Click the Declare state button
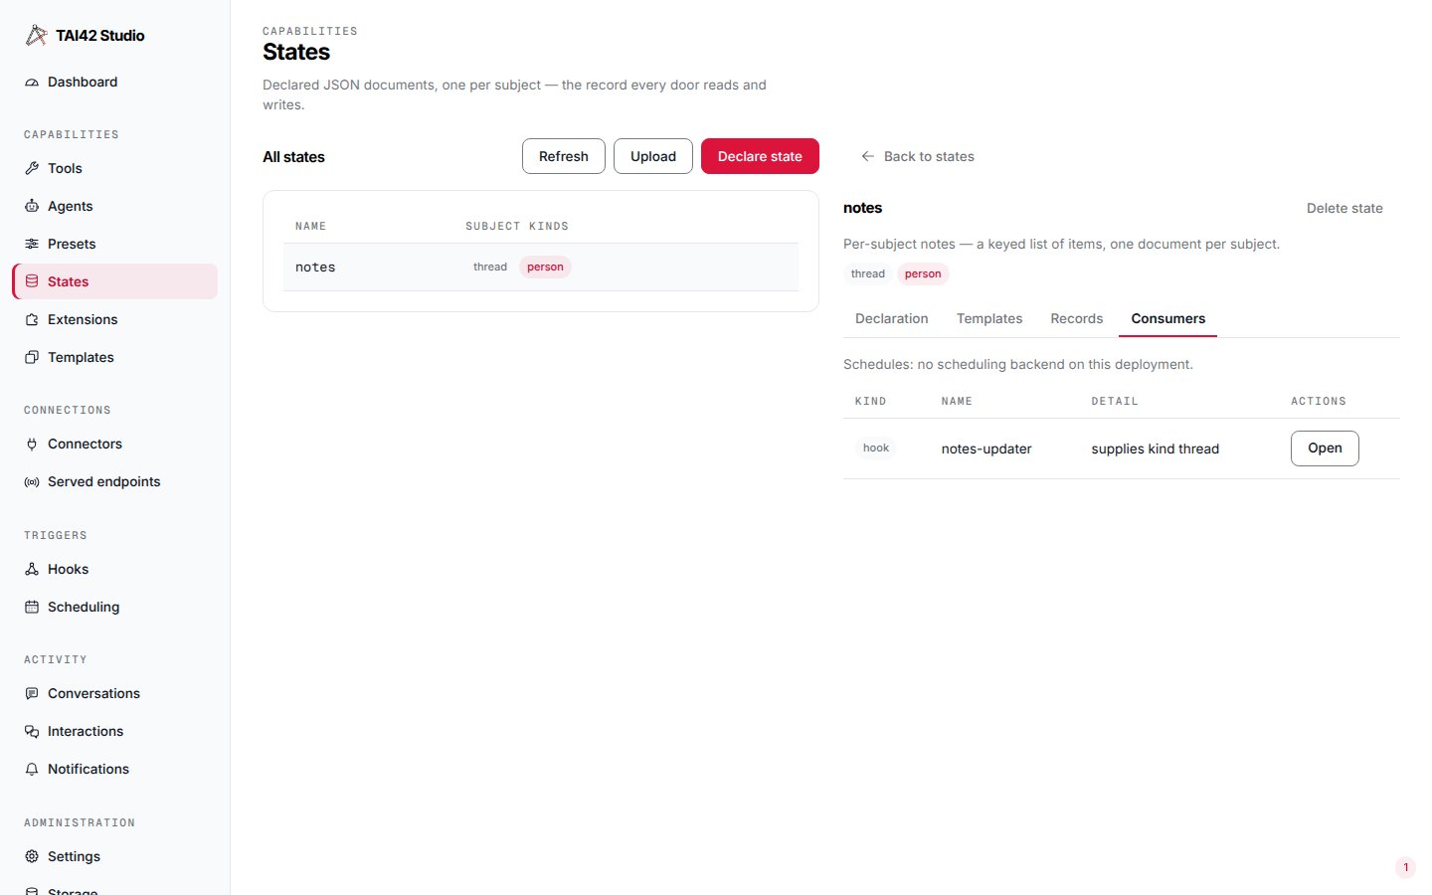Screen dimensions: 1432x895 tap(760, 156)
